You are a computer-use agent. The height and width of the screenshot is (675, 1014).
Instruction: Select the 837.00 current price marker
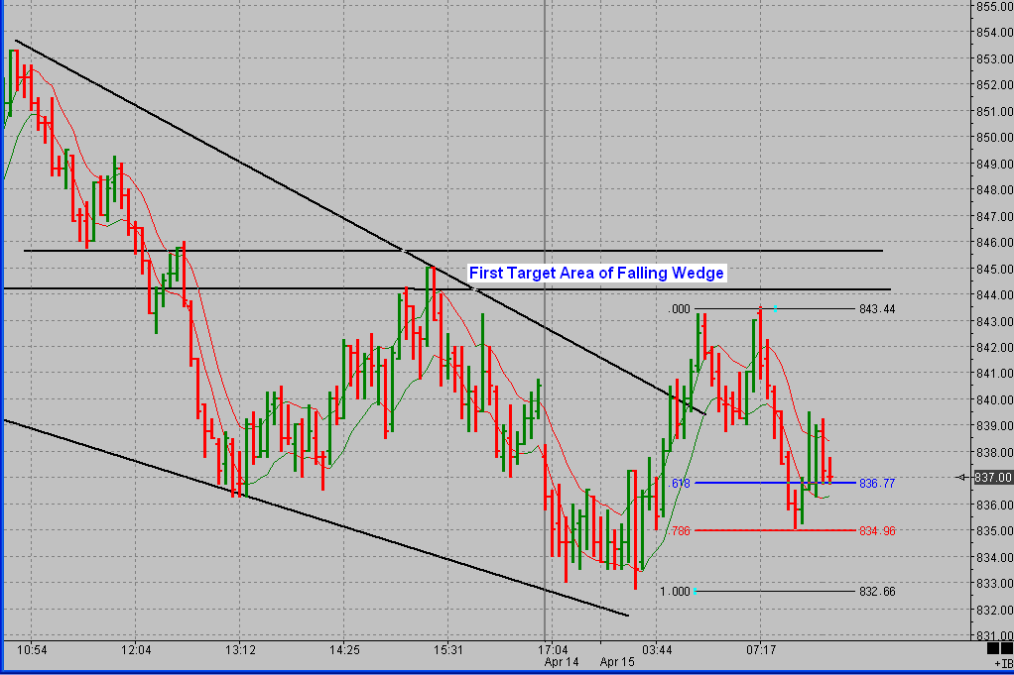pyautogui.click(x=992, y=478)
